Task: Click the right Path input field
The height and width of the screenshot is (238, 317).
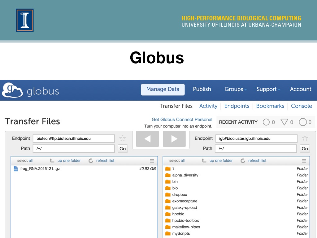Action: 256,148
